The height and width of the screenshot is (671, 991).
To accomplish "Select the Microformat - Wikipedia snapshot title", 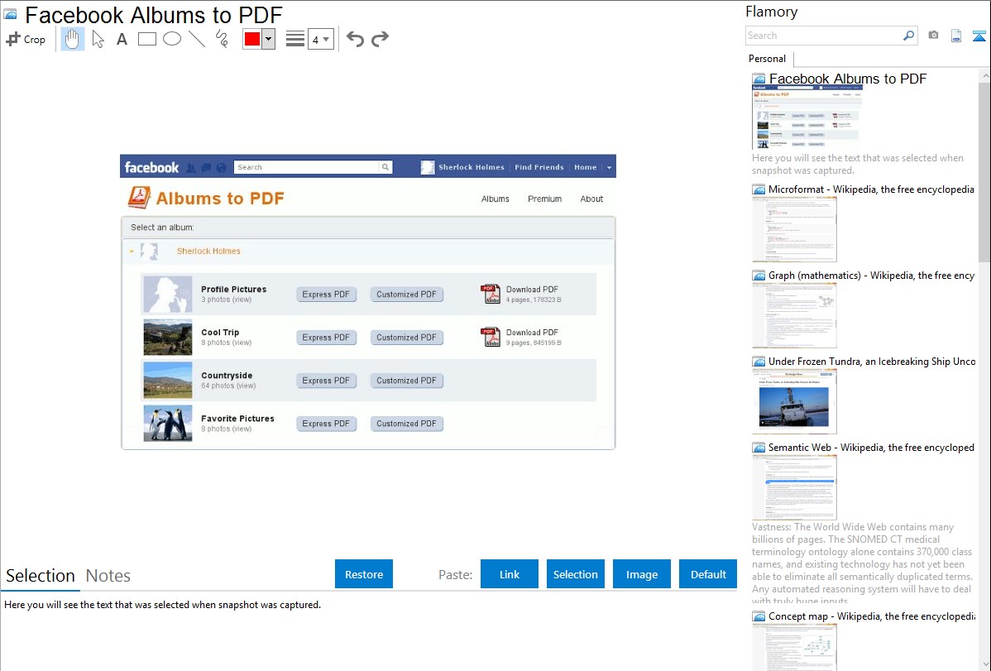I will 871,189.
